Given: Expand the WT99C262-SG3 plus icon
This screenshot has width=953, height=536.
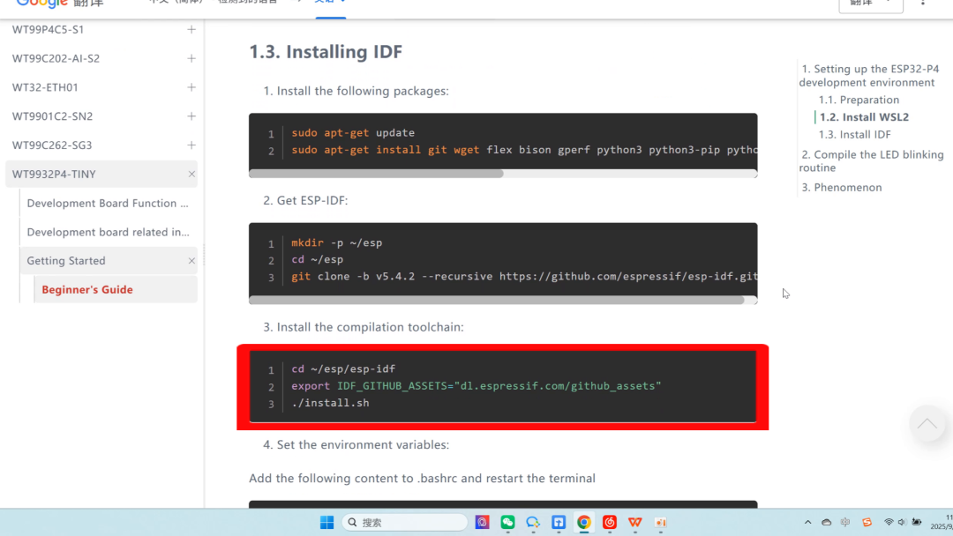Looking at the screenshot, I should (x=191, y=145).
